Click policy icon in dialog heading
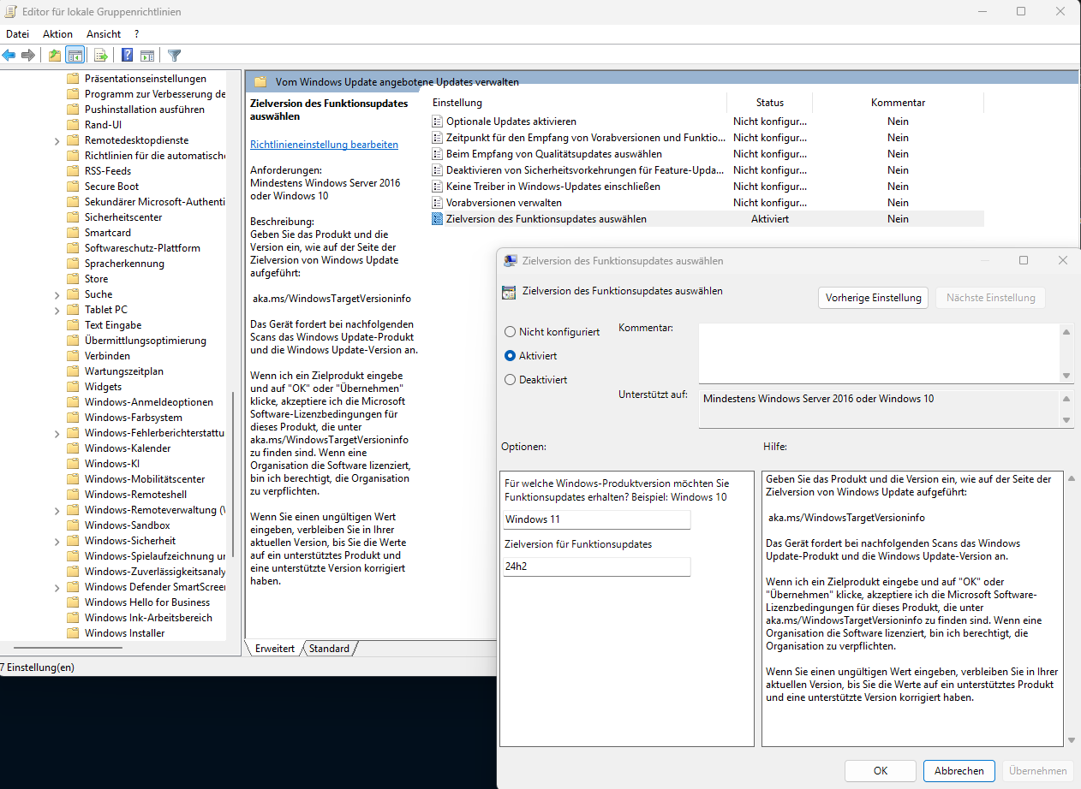The height and width of the screenshot is (789, 1081). pyautogui.click(x=509, y=292)
